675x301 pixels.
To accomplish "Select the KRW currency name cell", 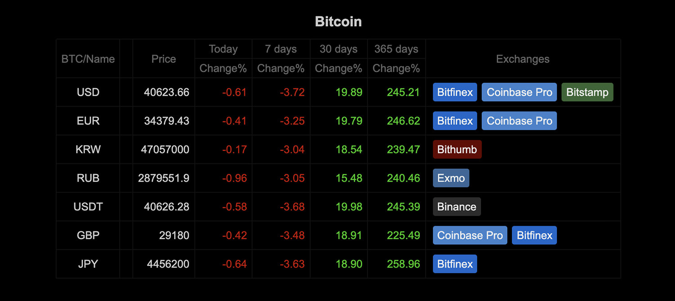I will [88, 150].
